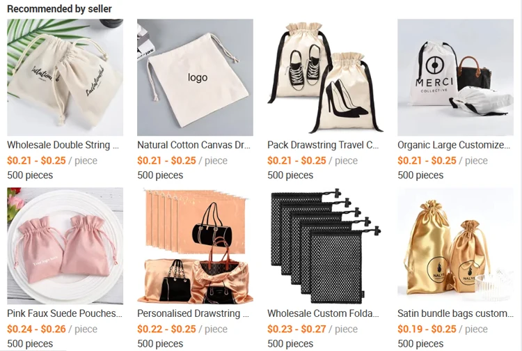Open the gold Satin bundle bags image
This screenshot has width=522, height=351.
click(455, 246)
